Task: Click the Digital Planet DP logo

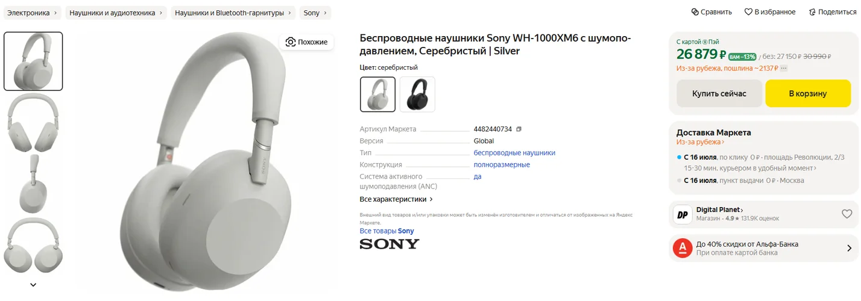Action: coord(683,214)
